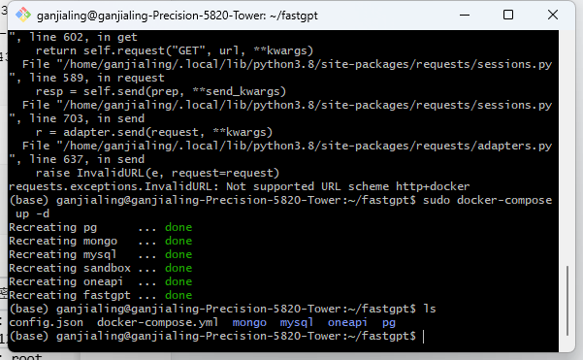Click the ls command at the prompt
The width and height of the screenshot is (583, 360).
tap(430, 309)
